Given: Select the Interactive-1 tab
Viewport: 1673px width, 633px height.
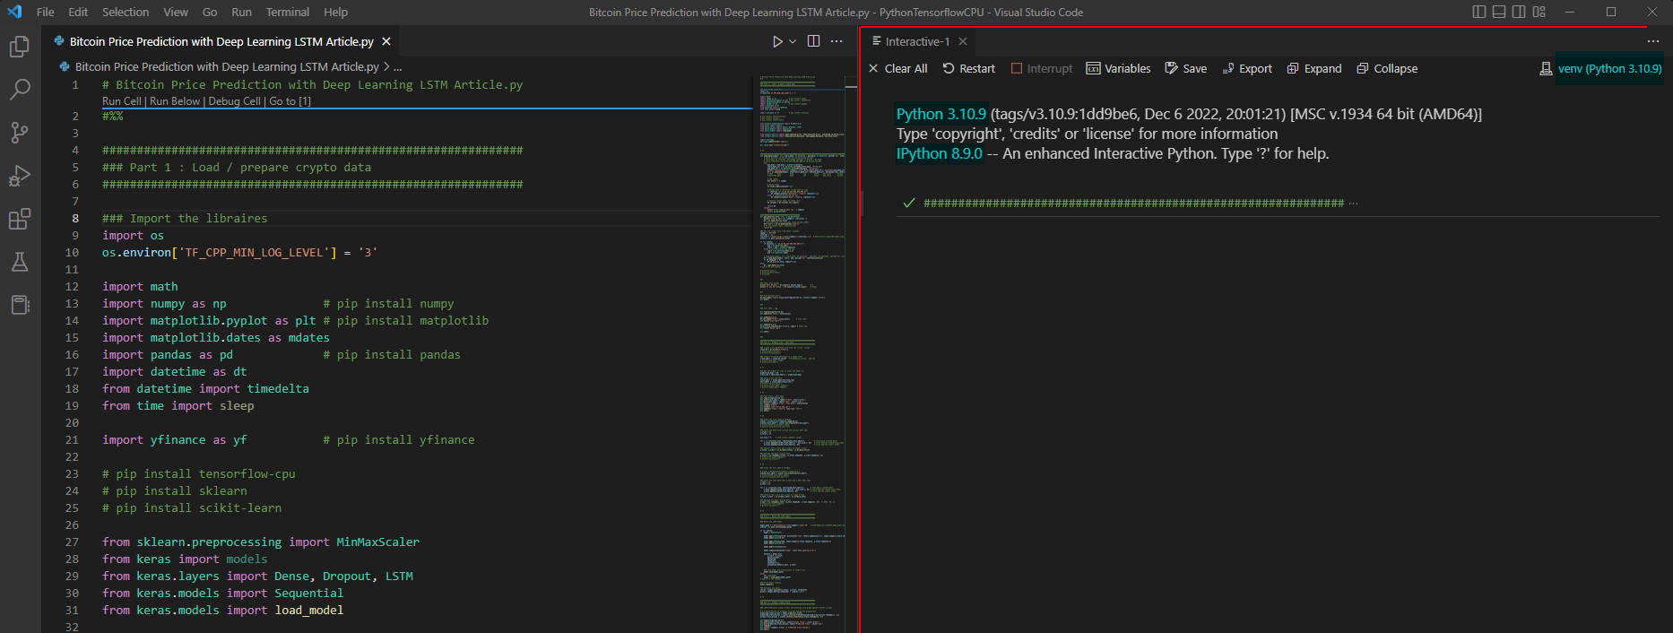Looking at the screenshot, I should pos(917,41).
